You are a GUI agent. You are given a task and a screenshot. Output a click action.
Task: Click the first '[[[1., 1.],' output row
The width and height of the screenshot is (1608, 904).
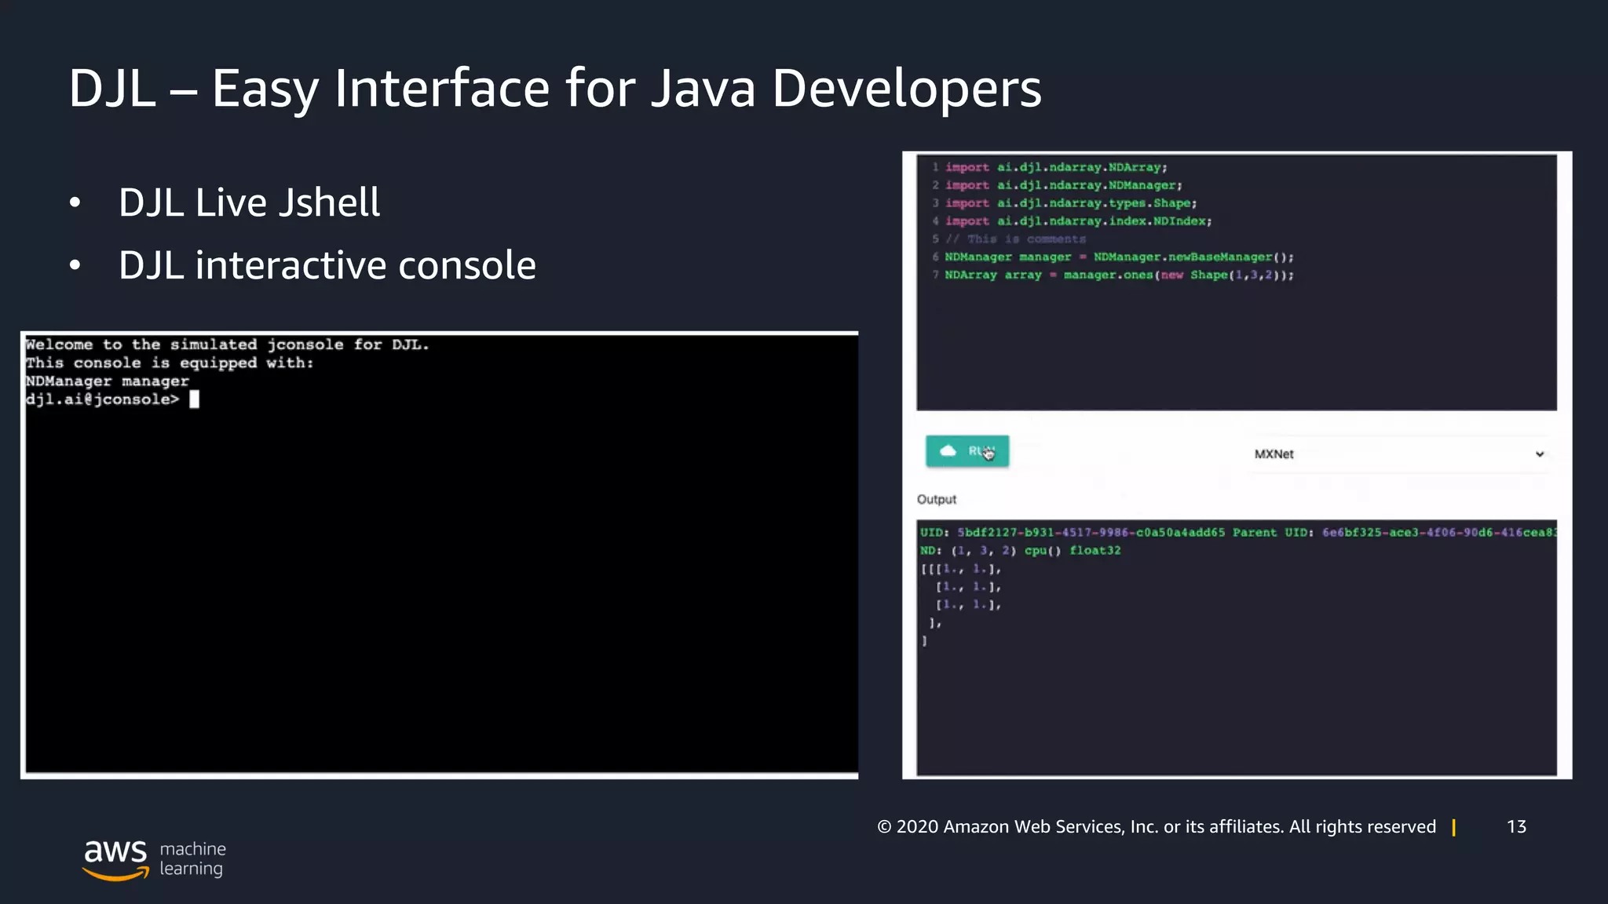coord(961,569)
